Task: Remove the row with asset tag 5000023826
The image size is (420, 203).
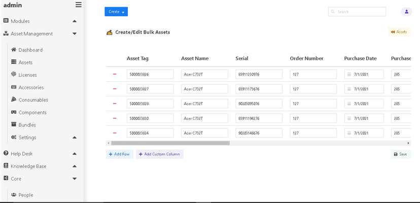Action: tap(115, 74)
